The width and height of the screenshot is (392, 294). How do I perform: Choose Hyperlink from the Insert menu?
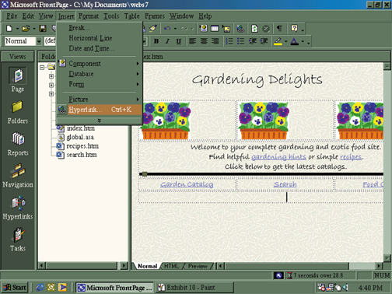click(x=99, y=110)
